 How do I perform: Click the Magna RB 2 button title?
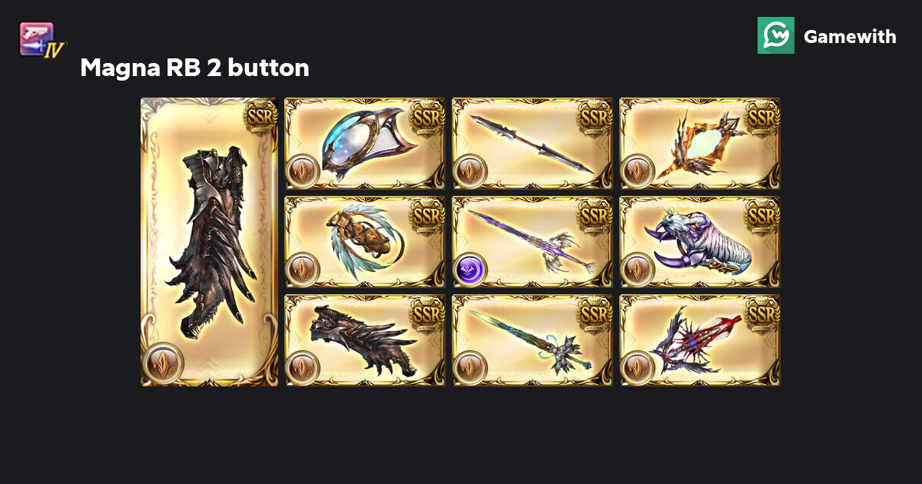point(194,68)
